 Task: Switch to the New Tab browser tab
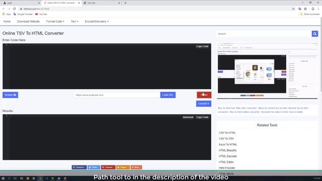point(102,3)
